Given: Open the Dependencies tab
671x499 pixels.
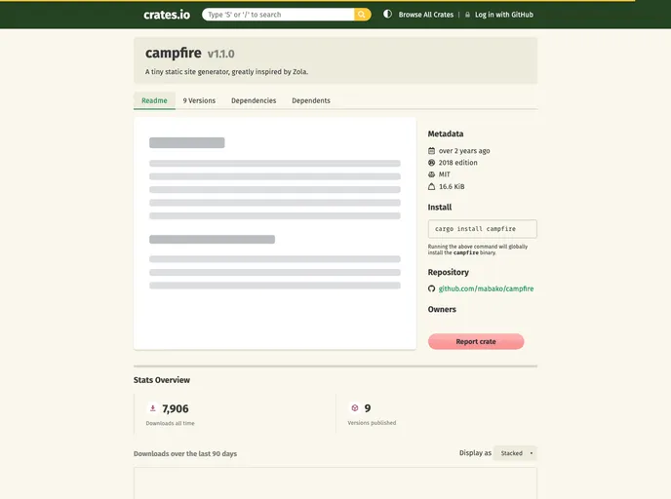Looking at the screenshot, I should click(254, 100).
